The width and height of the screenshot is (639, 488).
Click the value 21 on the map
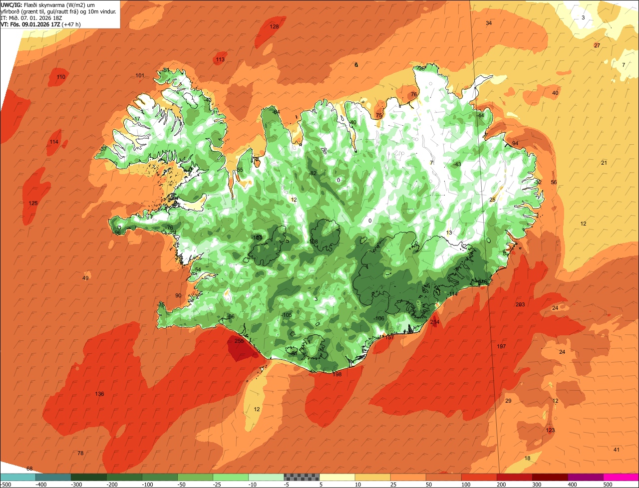pos(604,163)
